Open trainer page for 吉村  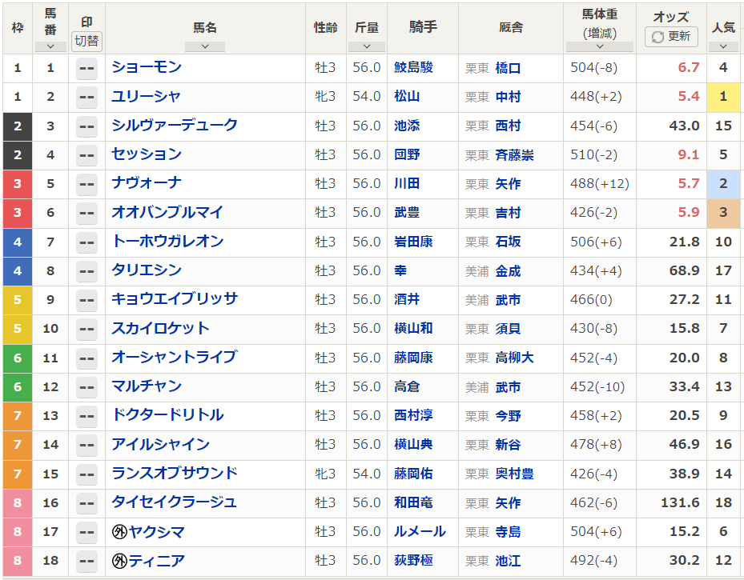pyautogui.click(x=509, y=213)
